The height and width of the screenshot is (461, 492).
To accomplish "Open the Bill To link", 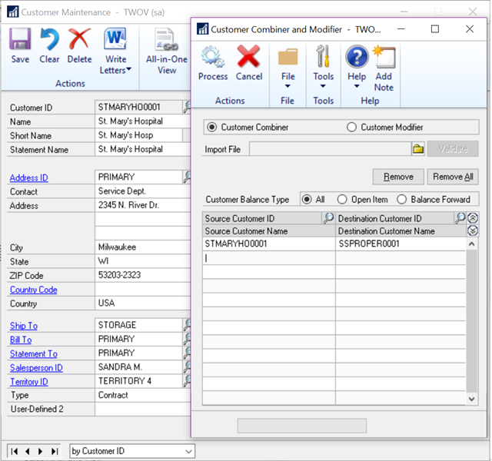I will pos(21,340).
